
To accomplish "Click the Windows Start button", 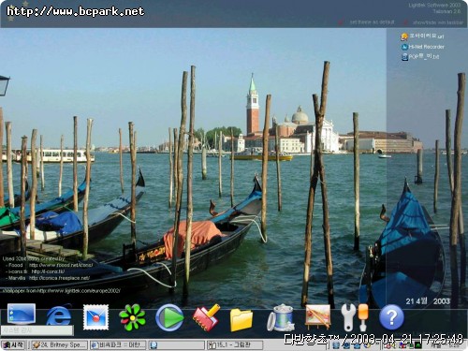I will point(13,345).
